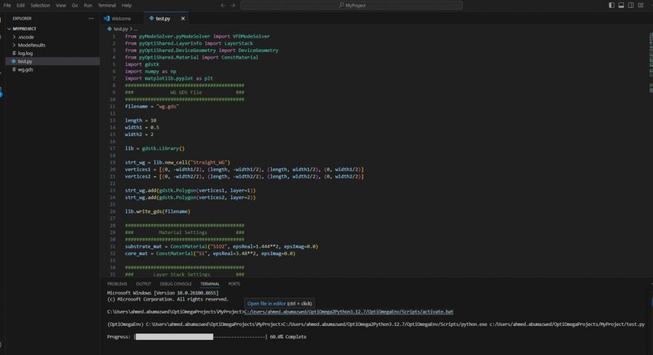
Task: Place cursor on 'width2 = 2' line
Action: tap(139, 135)
